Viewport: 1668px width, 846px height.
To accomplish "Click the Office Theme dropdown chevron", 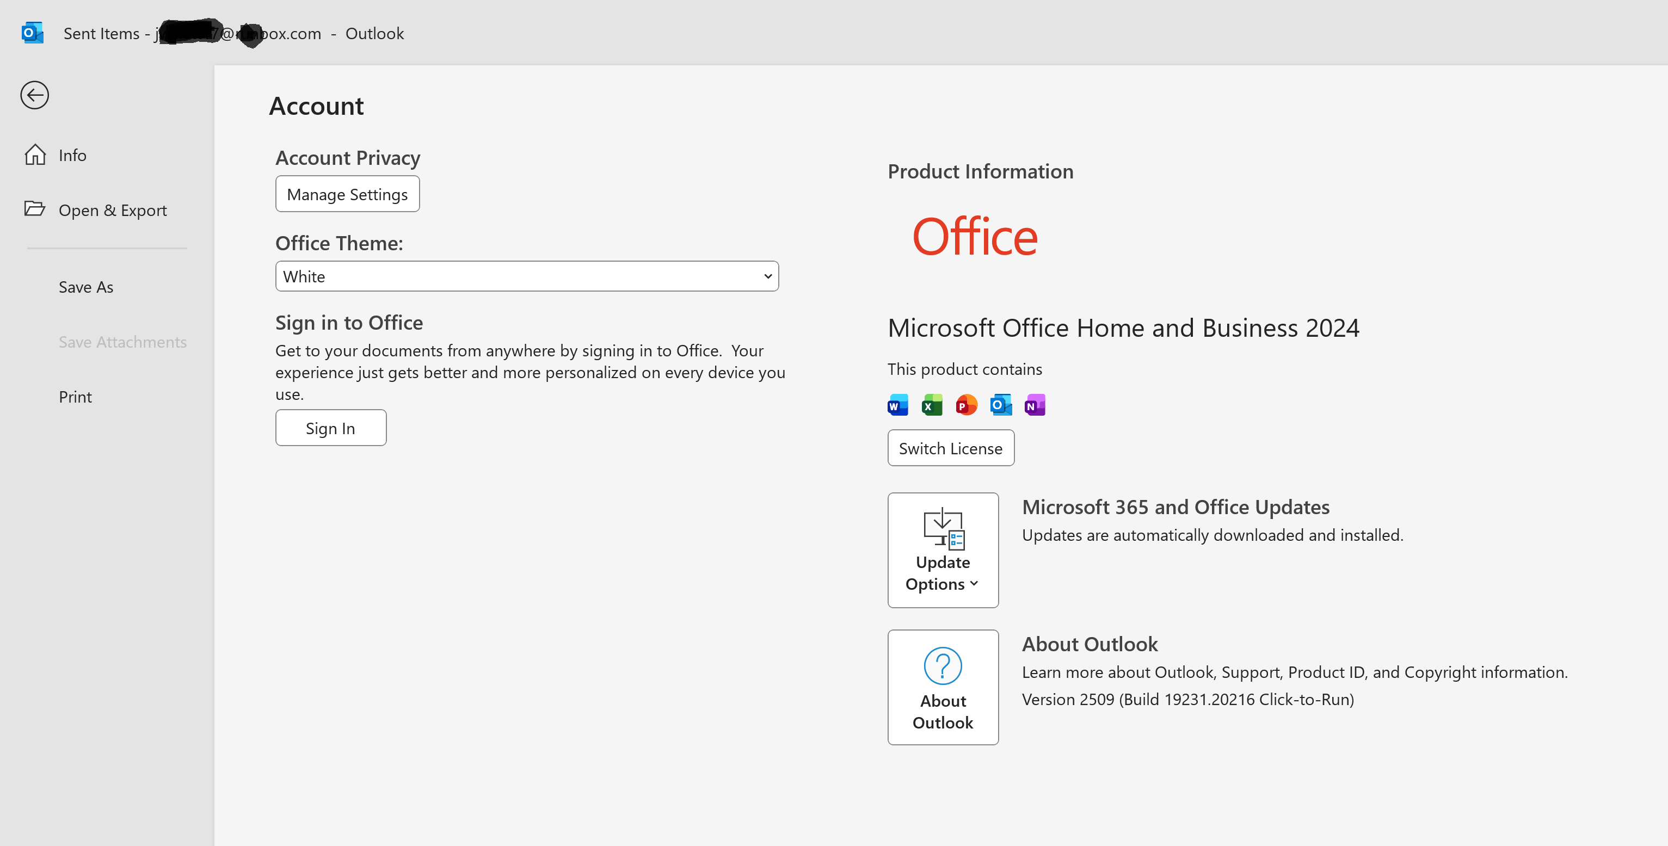I will pos(767,276).
